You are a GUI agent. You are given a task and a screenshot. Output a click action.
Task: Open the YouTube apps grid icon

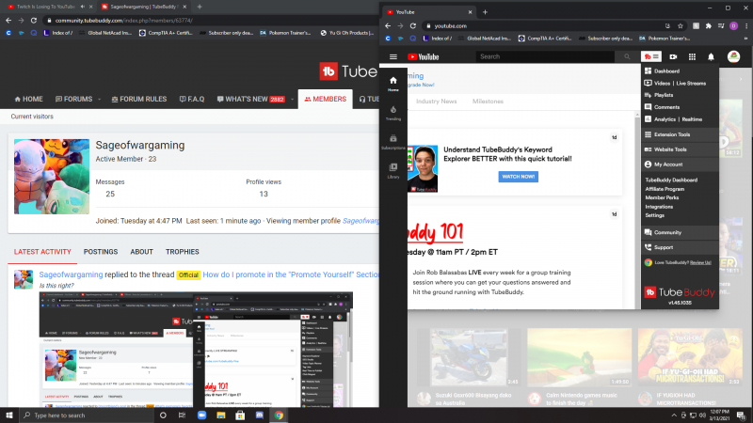[693, 56]
